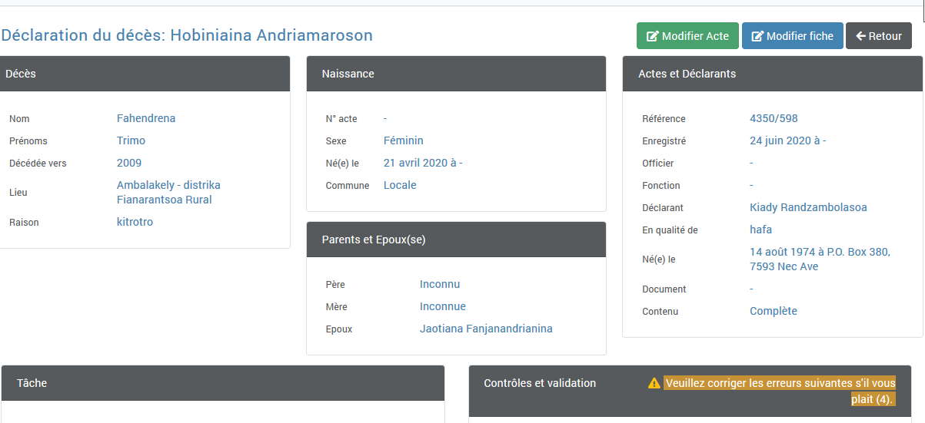Click spouse Jaotiana Fanjanandrianina

click(486, 329)
